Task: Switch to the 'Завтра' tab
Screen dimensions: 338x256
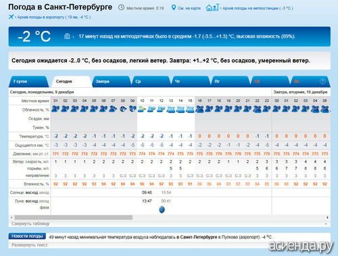Action: coord(112,82)
